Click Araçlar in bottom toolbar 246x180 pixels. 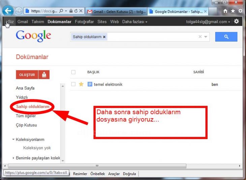click(114, 174)
